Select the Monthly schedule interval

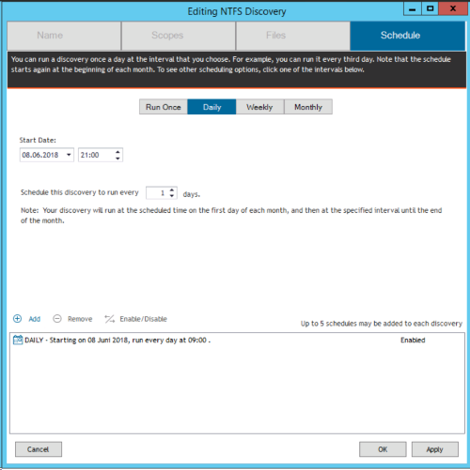click(308, 107)
